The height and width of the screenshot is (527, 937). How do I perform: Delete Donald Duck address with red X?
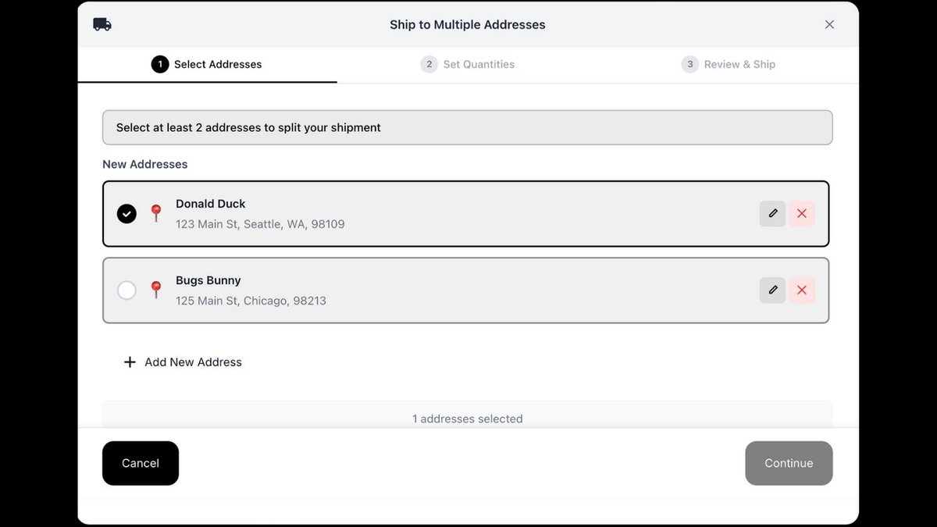[x=802, y=213]
